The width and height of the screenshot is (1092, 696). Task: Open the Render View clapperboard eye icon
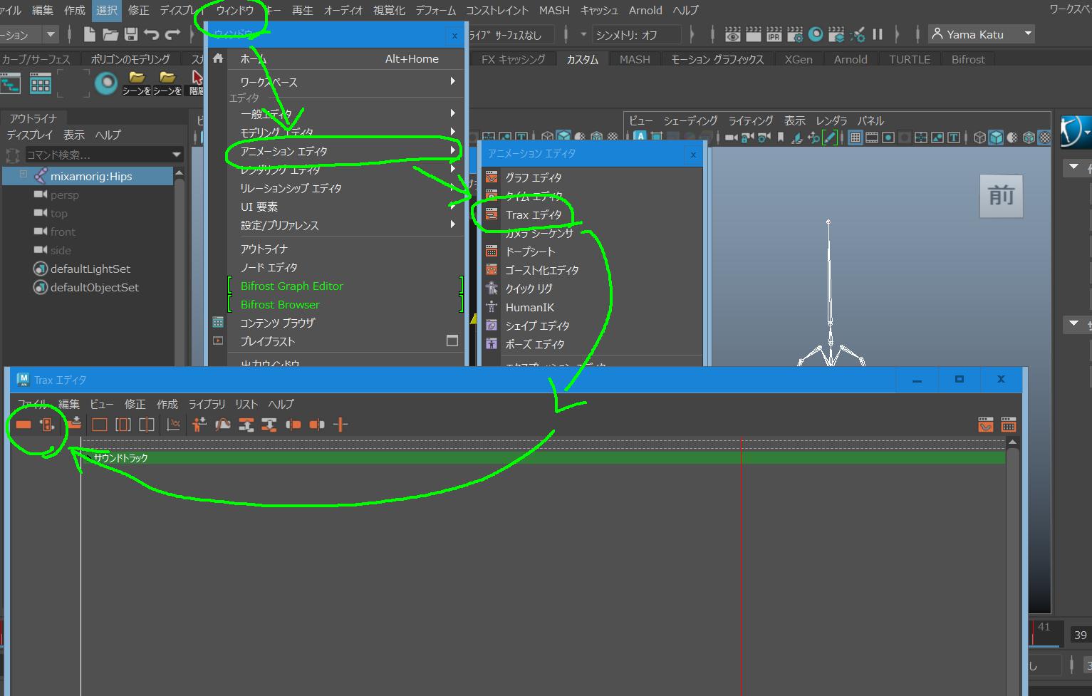pos(732,34)
